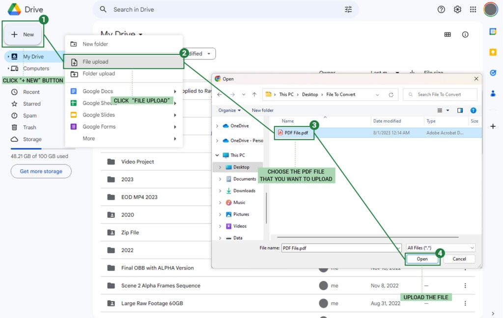The width and height of the screenshot is (503, 318).
Task: Expand recent locations dropdown in Open dialog
Action: [x=244, y=95]
